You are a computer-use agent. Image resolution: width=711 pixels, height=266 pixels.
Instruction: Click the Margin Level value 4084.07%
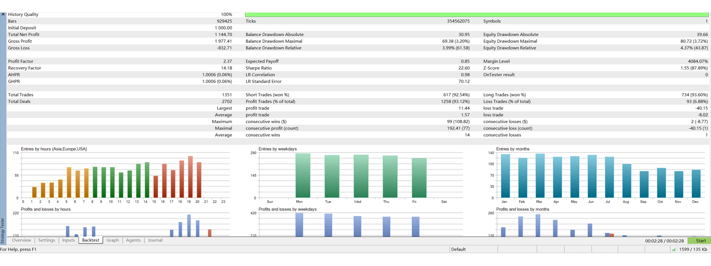tap(698, 61)
